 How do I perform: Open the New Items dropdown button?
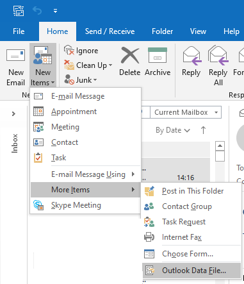pyautogui.click(x=43, y=65)
